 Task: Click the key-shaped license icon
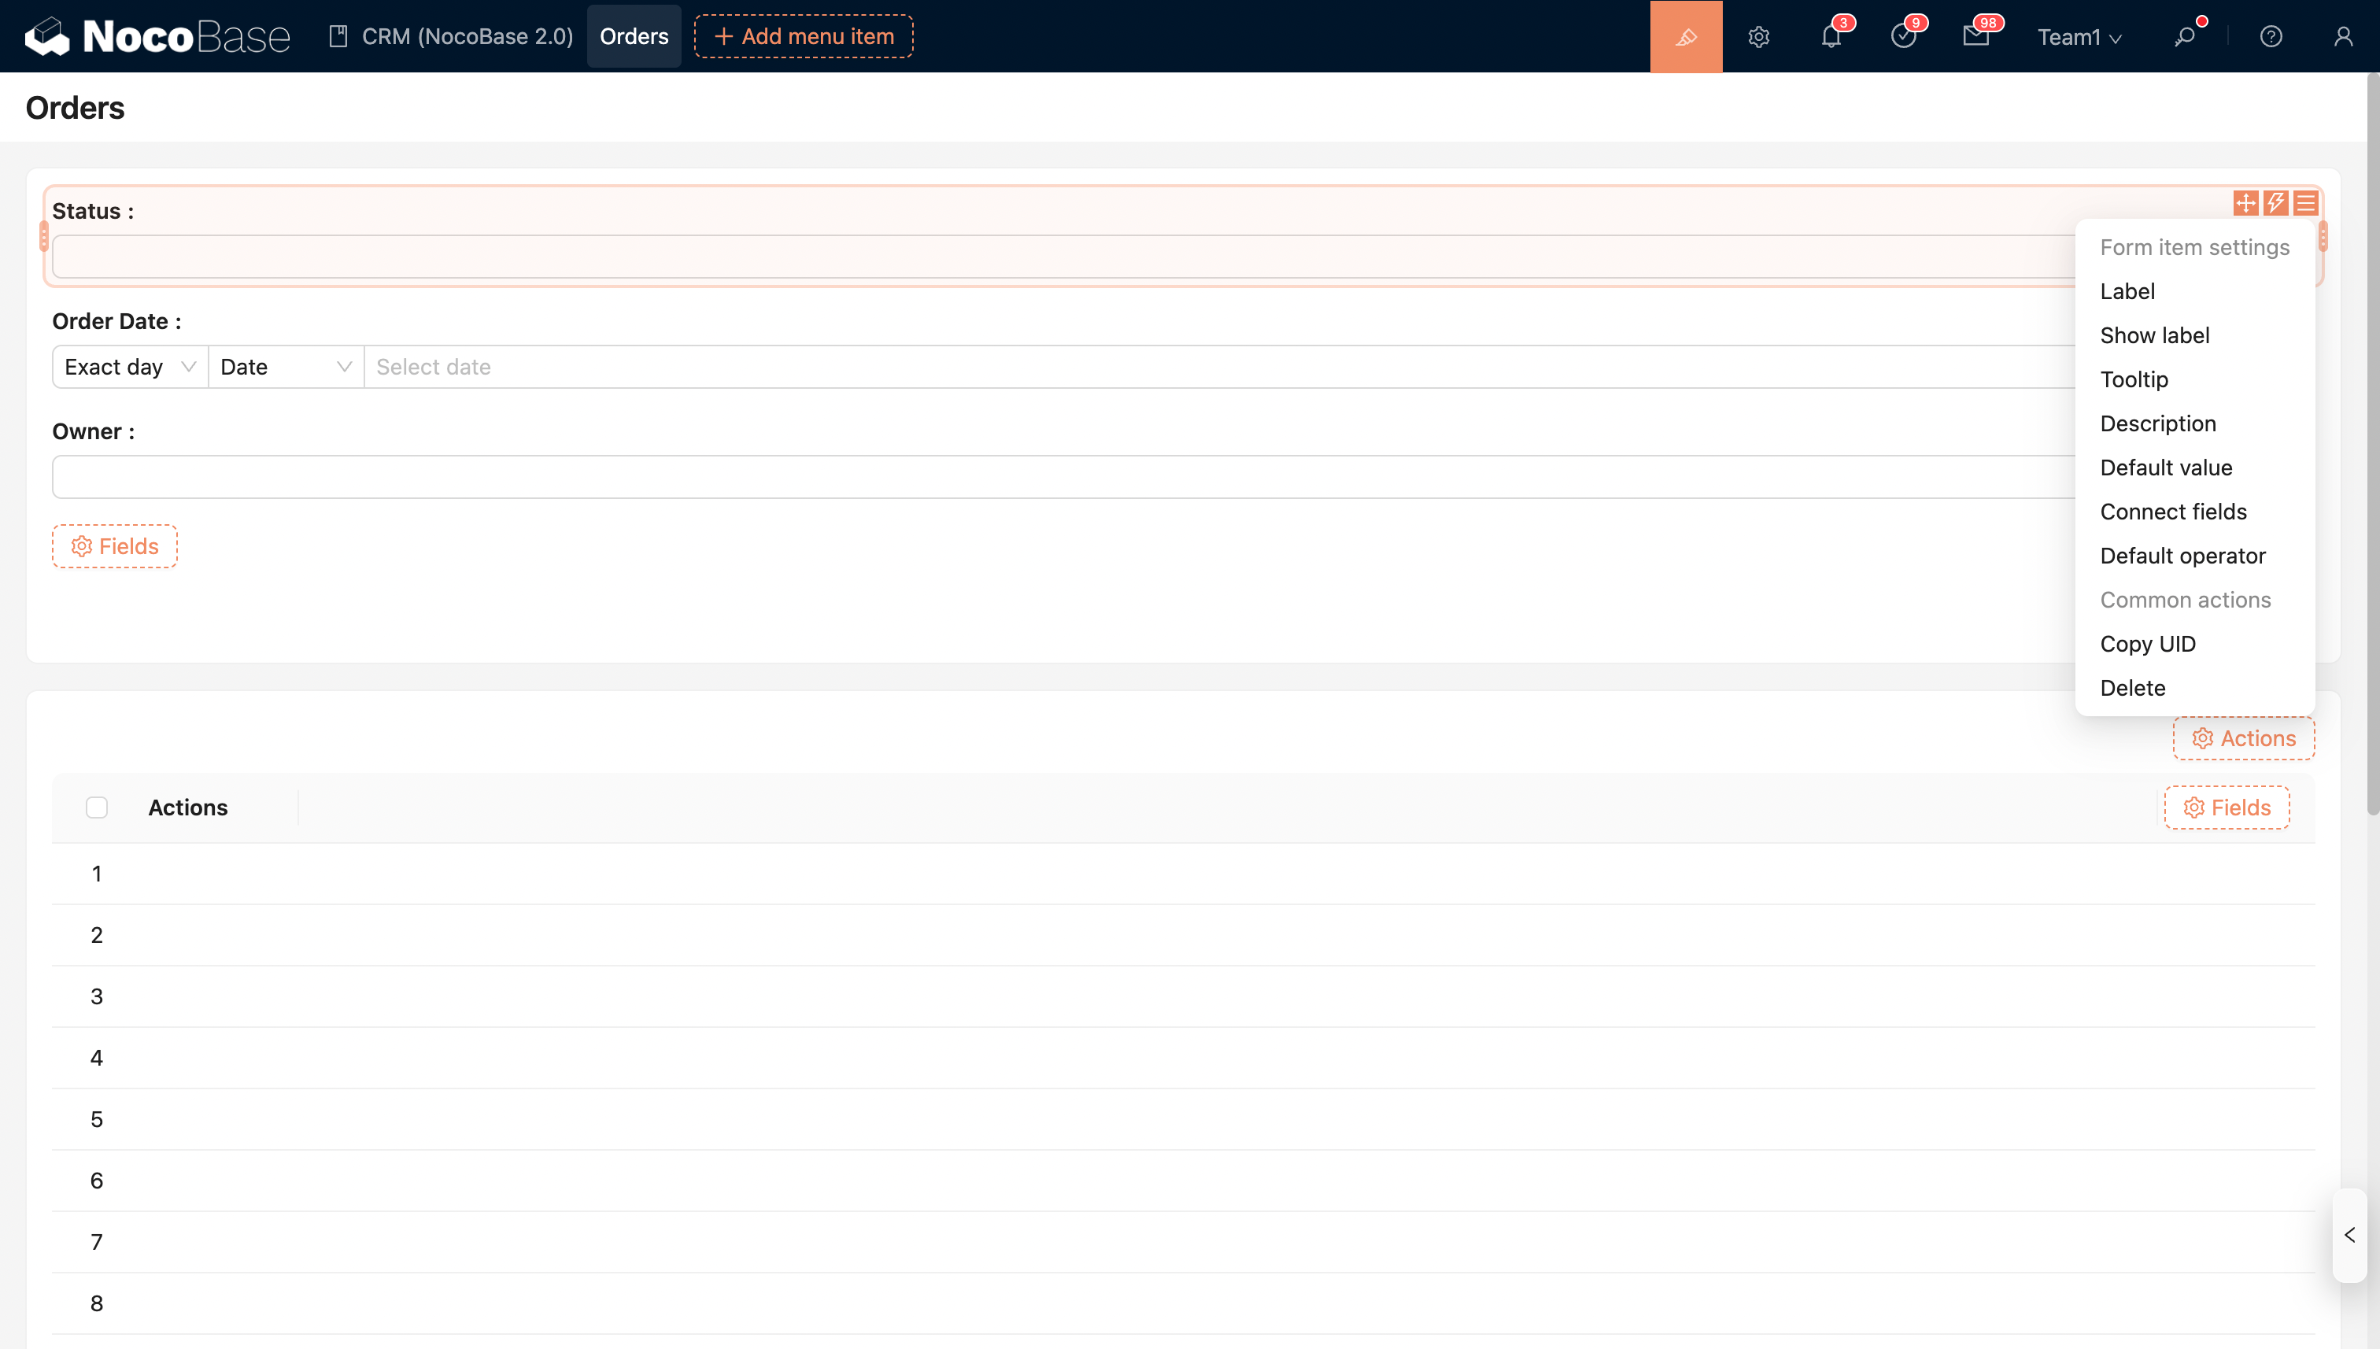click(x=2185, y=36)
